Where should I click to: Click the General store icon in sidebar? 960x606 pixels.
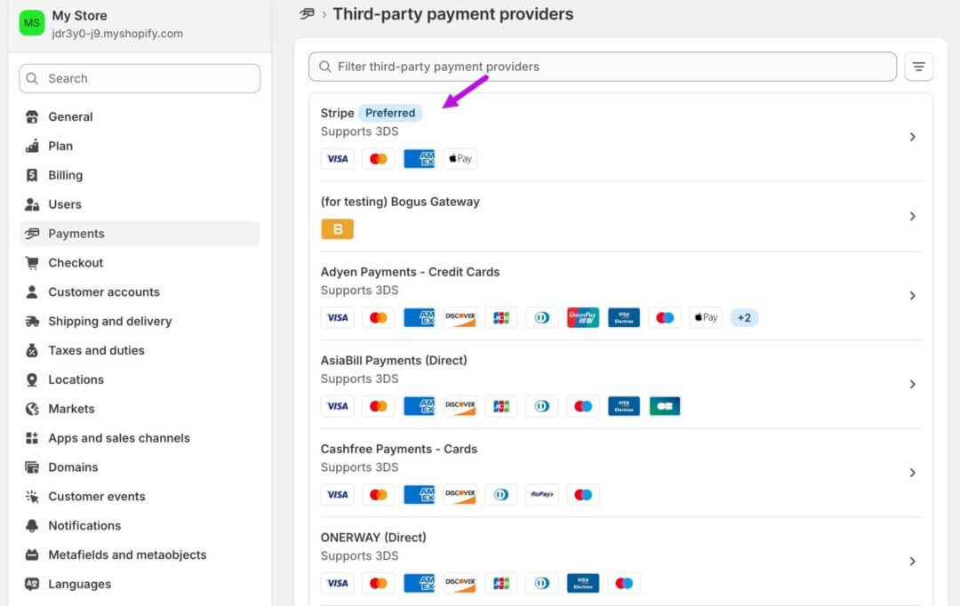pyautogui.click(x=32, y=117)
